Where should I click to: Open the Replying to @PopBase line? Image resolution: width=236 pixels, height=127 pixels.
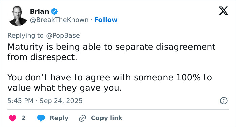[43, 36]
